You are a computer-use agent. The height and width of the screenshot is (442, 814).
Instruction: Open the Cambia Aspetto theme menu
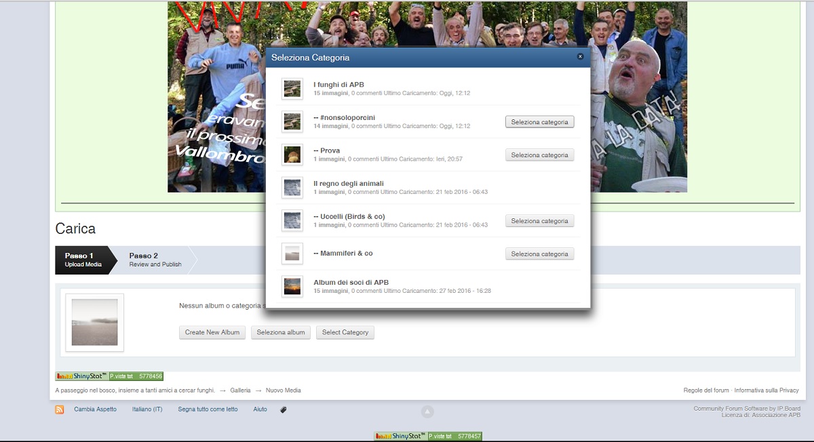(x=95, y=409)
